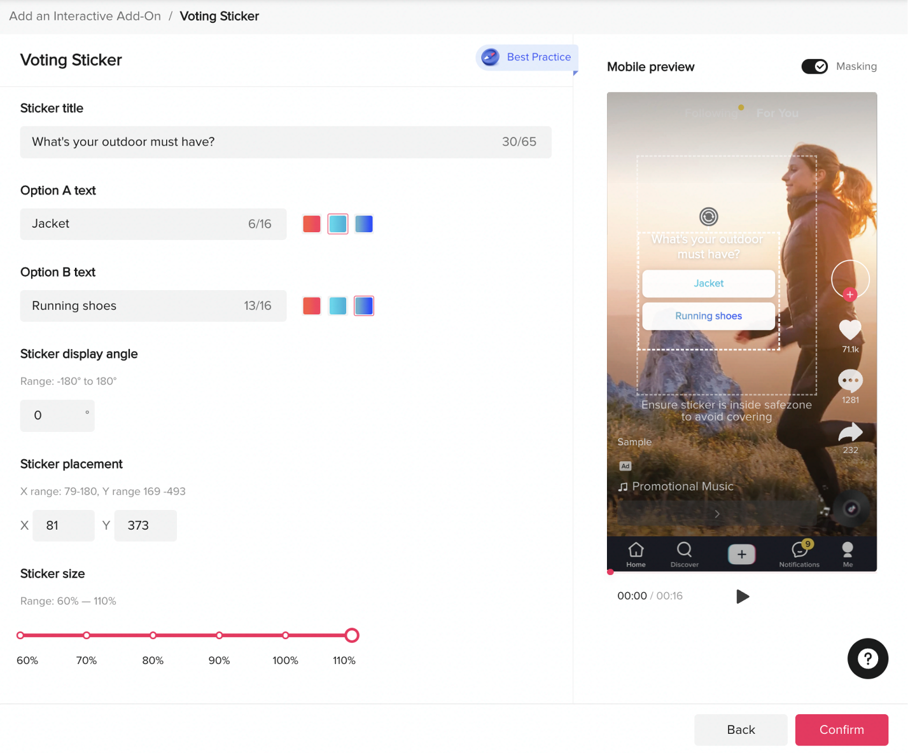Play the video preview

[743, 597]
